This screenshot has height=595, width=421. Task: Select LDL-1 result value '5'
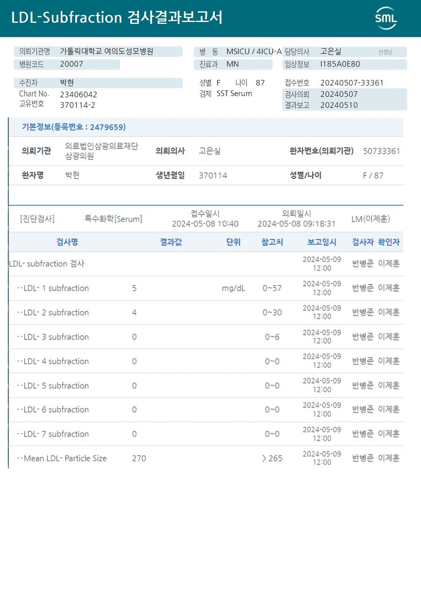coord(134,288)
